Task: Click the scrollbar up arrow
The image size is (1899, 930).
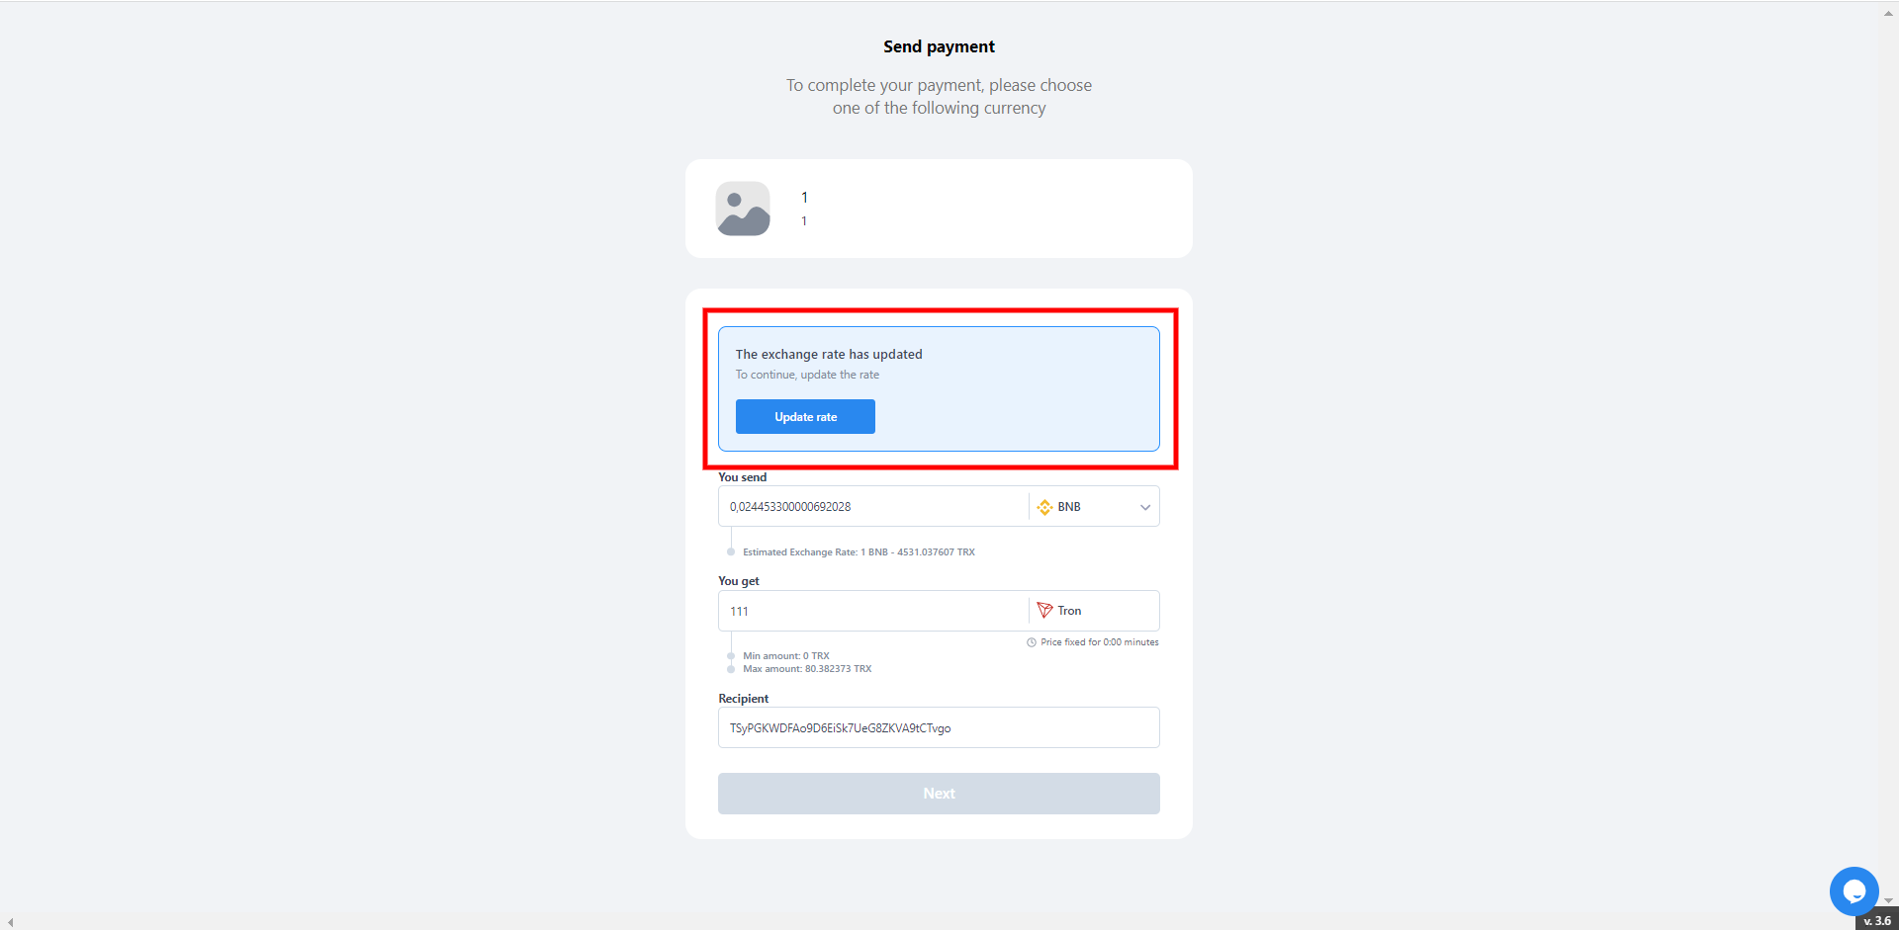Action: [x=1888, y=13]
